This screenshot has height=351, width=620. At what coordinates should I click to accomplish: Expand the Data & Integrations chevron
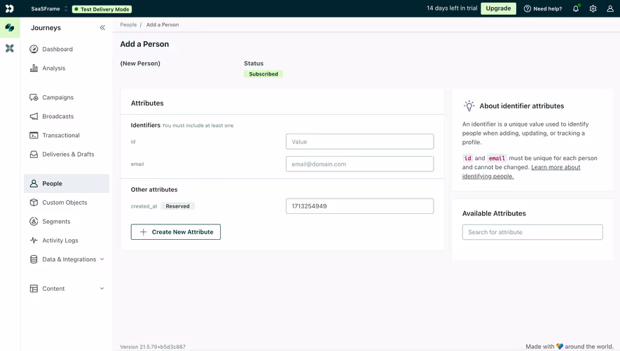click(x=102, y=259)
